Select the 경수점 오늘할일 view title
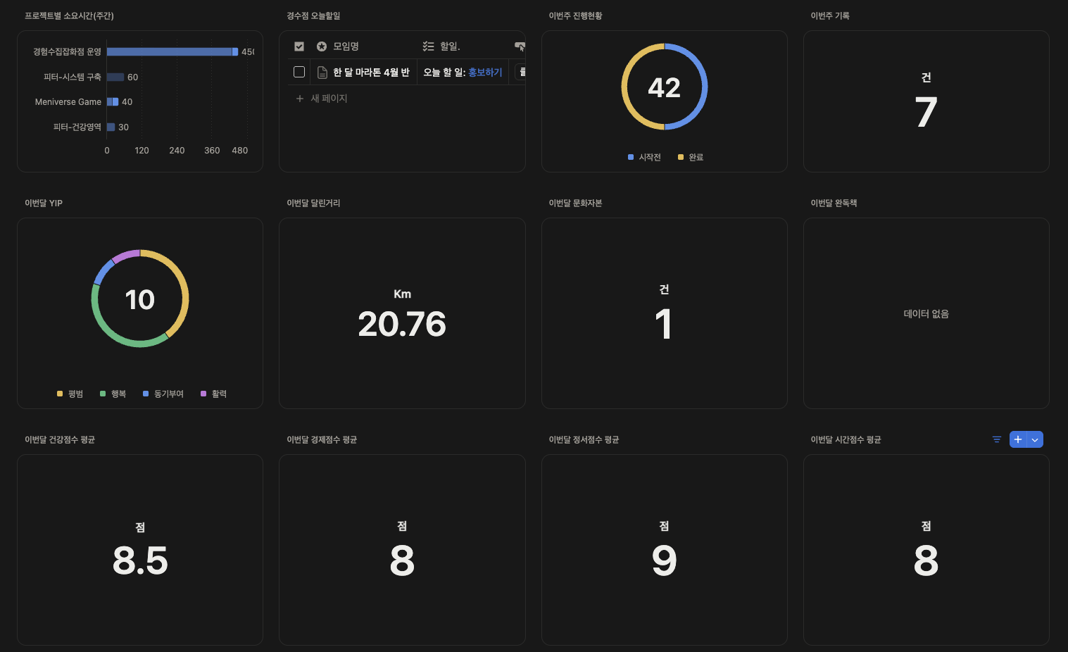Screen dimensions: 1068x652 313,16
